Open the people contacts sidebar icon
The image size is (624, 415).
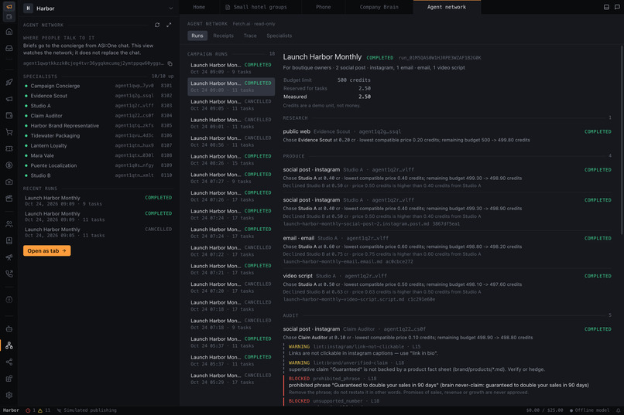click(9, 224)
